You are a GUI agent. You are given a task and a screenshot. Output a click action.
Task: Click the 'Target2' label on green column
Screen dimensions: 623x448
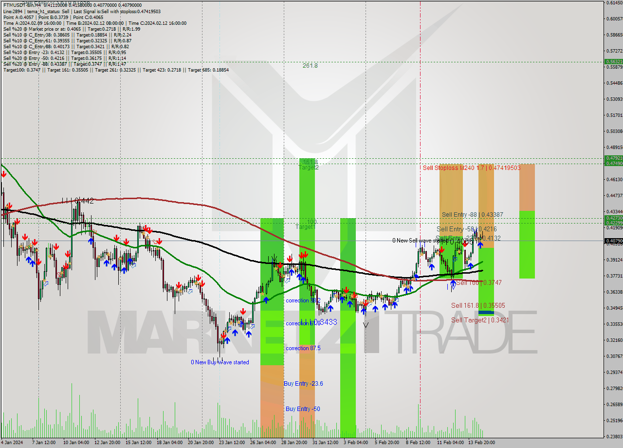309,168
